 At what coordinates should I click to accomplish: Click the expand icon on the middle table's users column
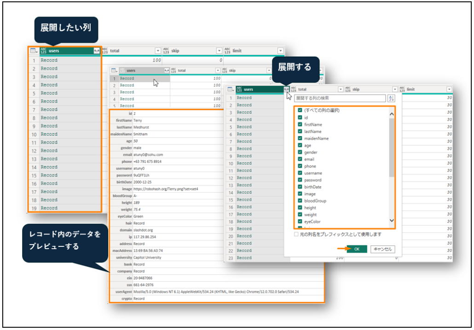tap(167, 70)
